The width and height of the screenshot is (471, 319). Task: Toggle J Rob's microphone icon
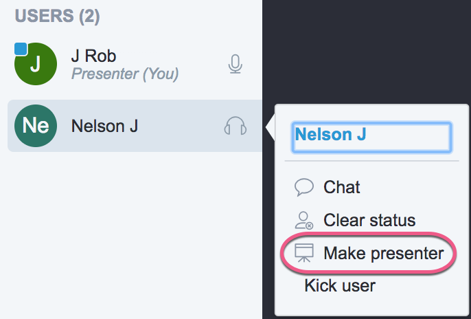coord(235,65)
